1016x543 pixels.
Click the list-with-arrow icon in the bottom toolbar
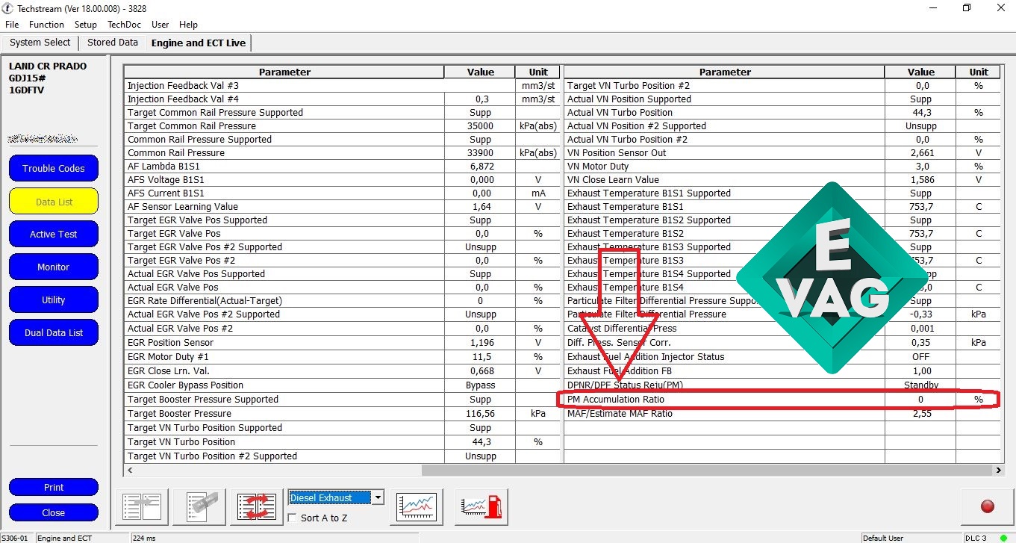(142, 507)
